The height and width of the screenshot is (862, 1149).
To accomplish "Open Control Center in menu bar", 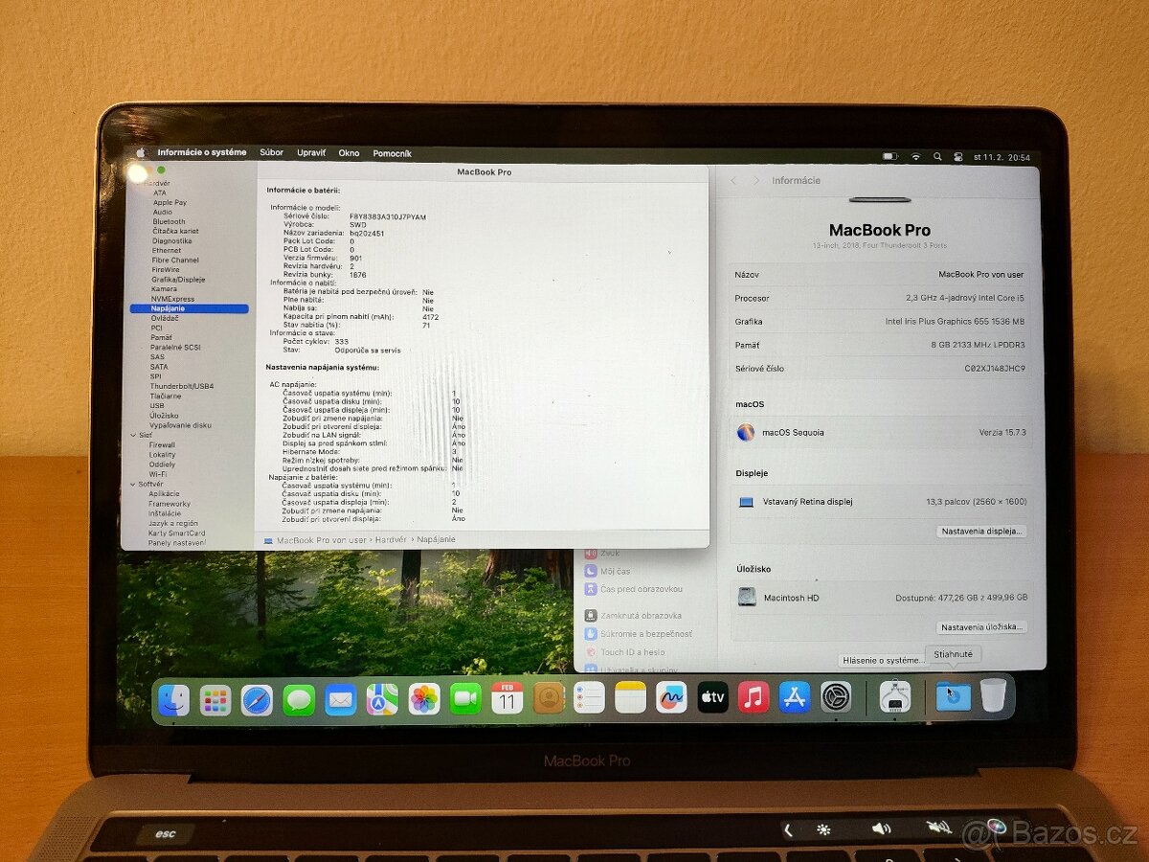I will pyautogui.click(x=957, y=157).
